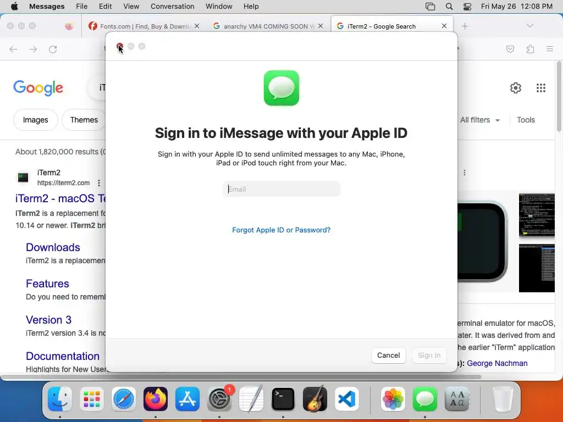Open Font Book from the dock

[x=457, y=399]
